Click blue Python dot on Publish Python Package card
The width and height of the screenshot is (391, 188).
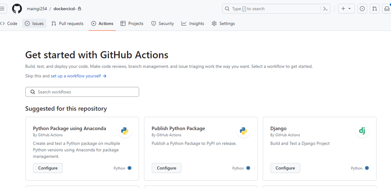(248, 168)
